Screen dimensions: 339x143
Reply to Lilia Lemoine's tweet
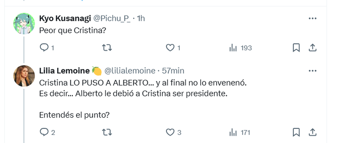click(44, 132)
